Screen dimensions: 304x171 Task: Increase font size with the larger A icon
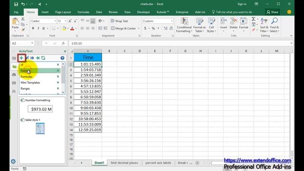click(x=70, y=21)
